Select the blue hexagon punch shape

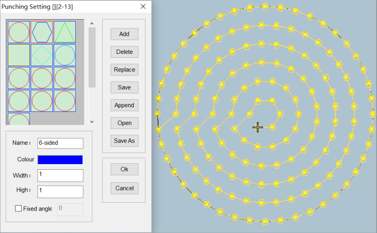(x=42, y=32)
